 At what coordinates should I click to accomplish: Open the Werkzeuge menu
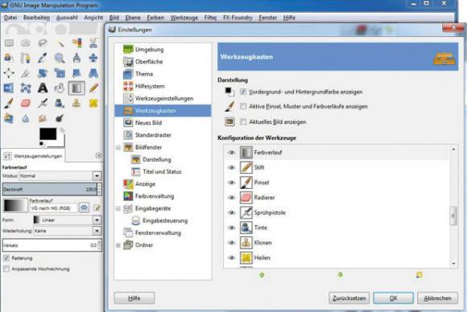coord(184,18)
